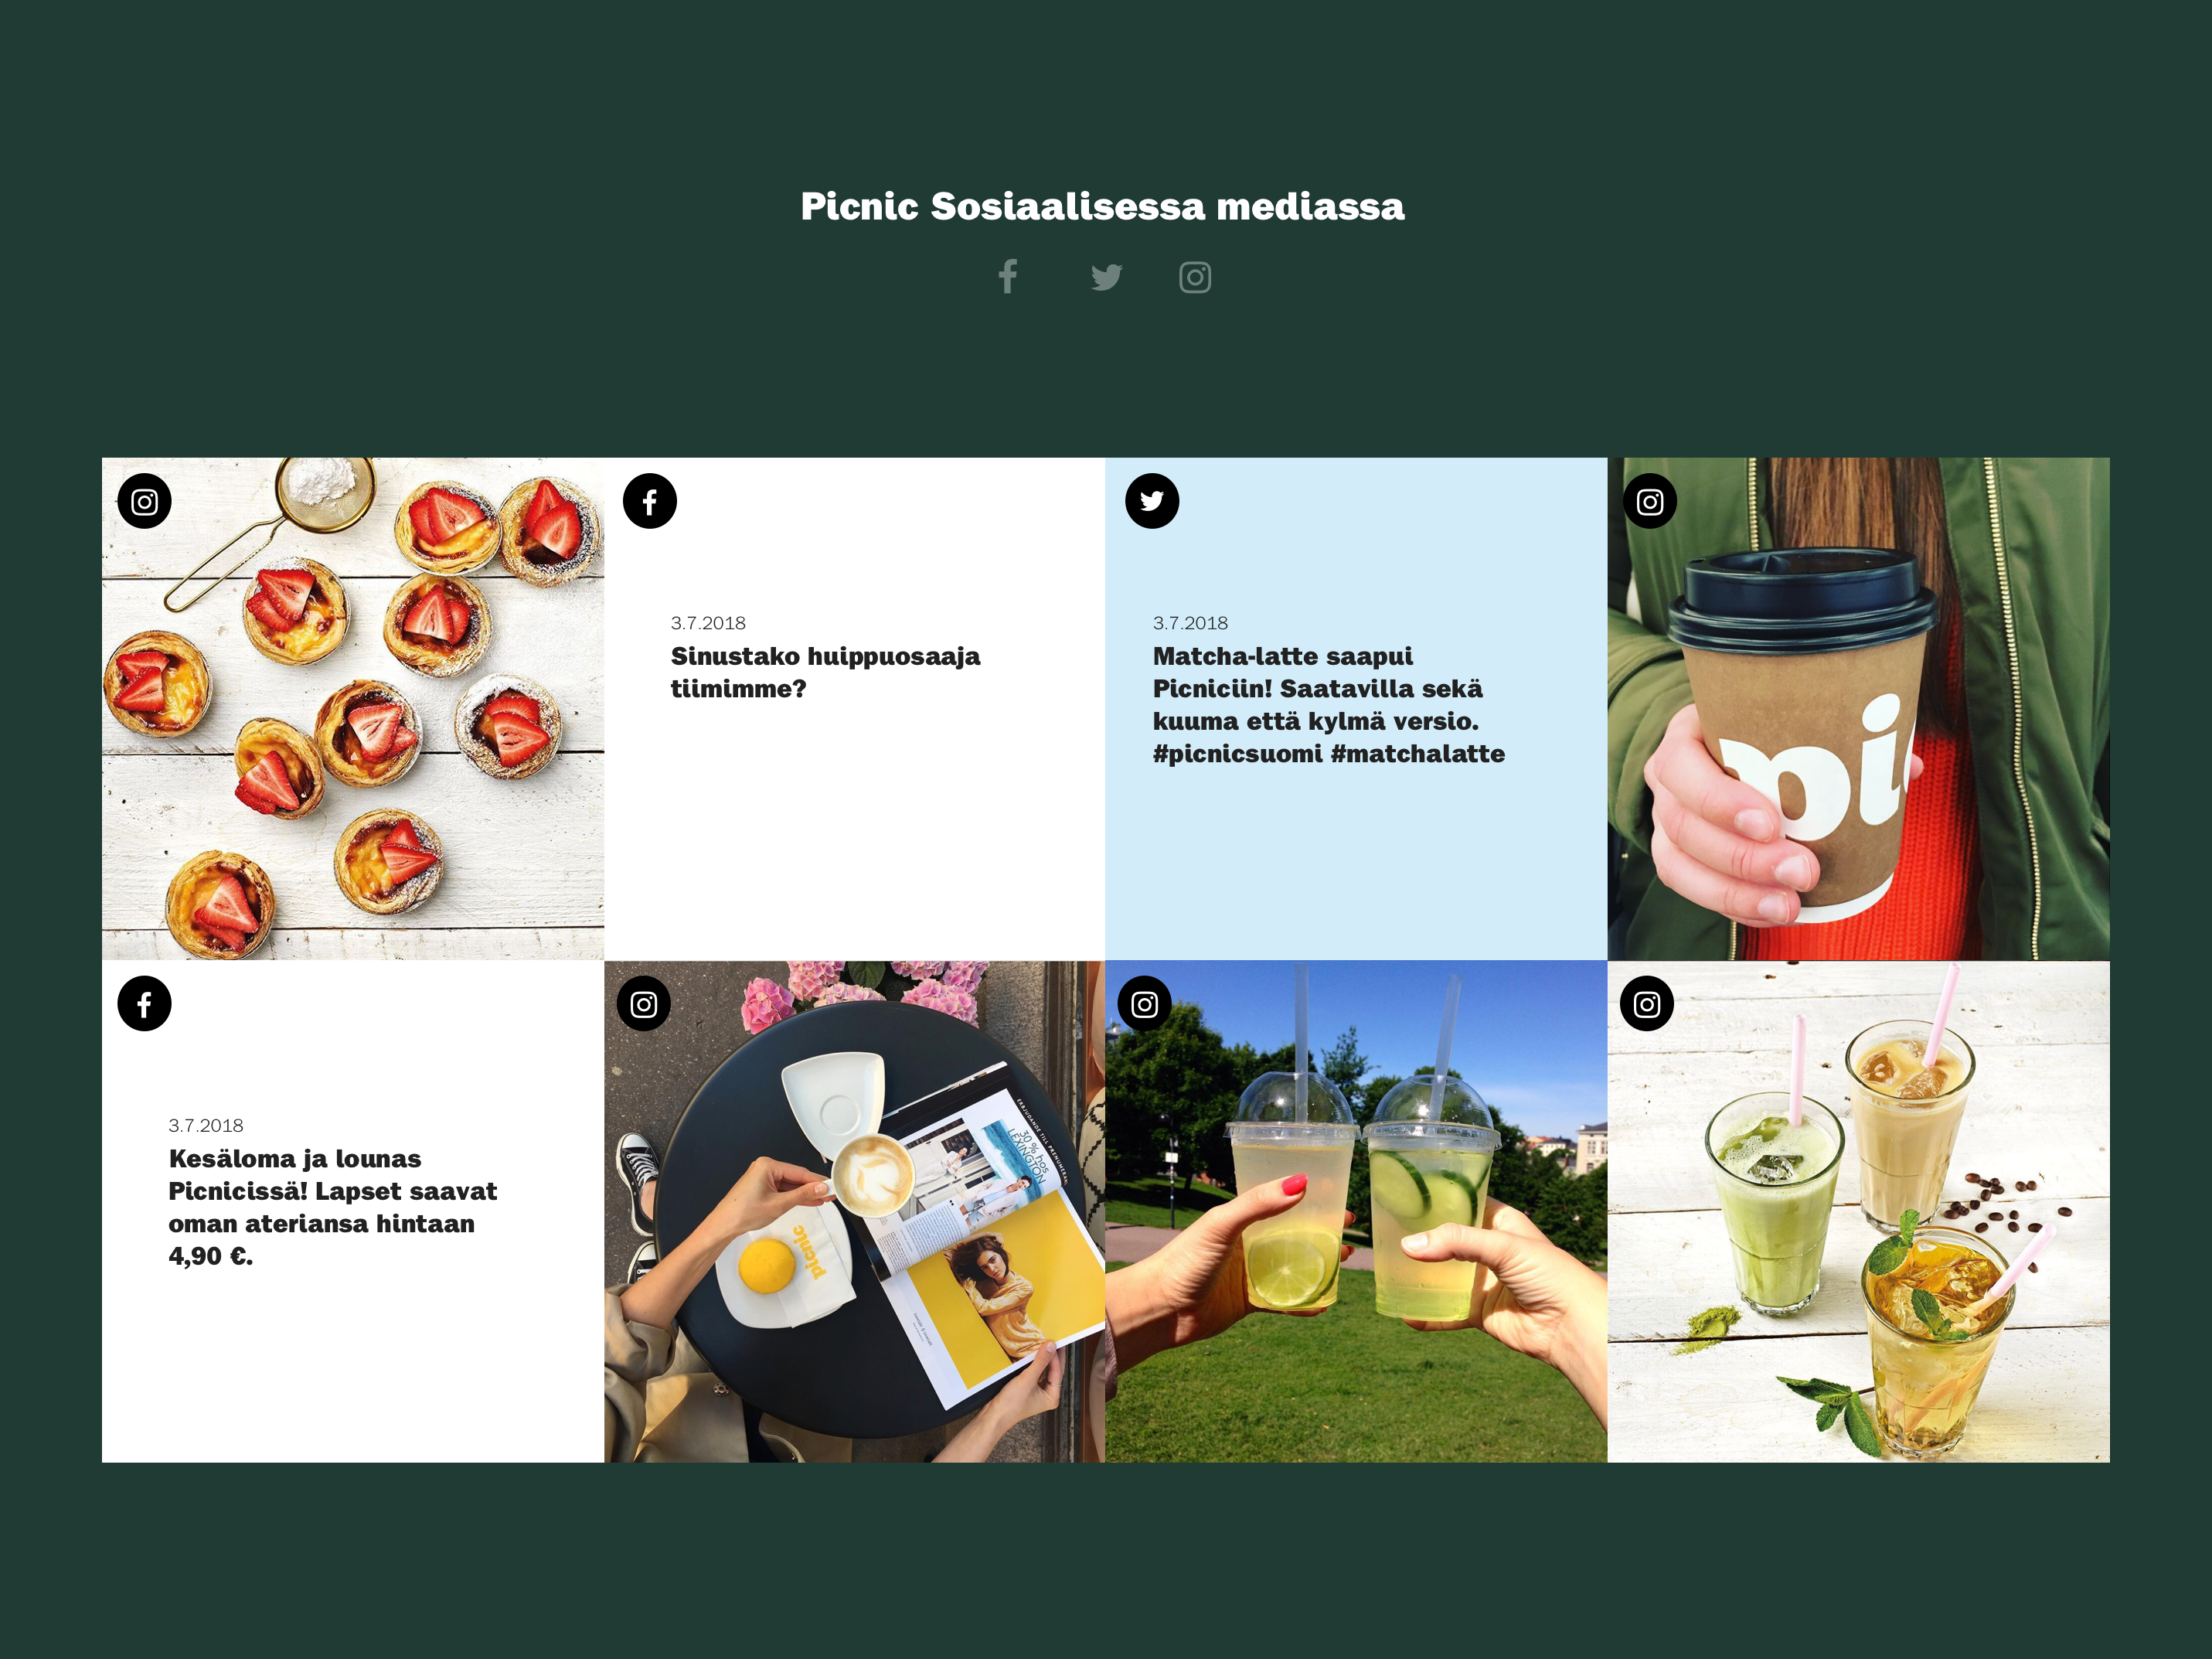2212x1659 pixels.
Task: Click Instagram badge on coffee cup photo
Action: point(1650,501)
